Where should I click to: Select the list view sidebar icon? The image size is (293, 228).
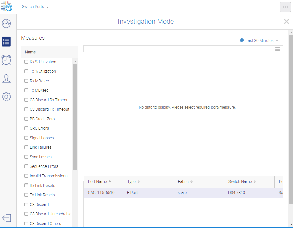(x=6, y=41)
